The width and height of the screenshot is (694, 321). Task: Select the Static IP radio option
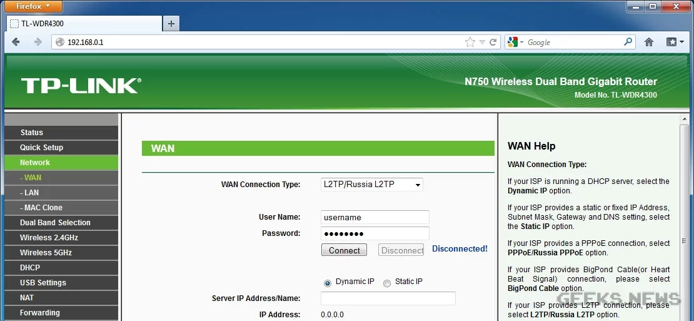[387, 283]
